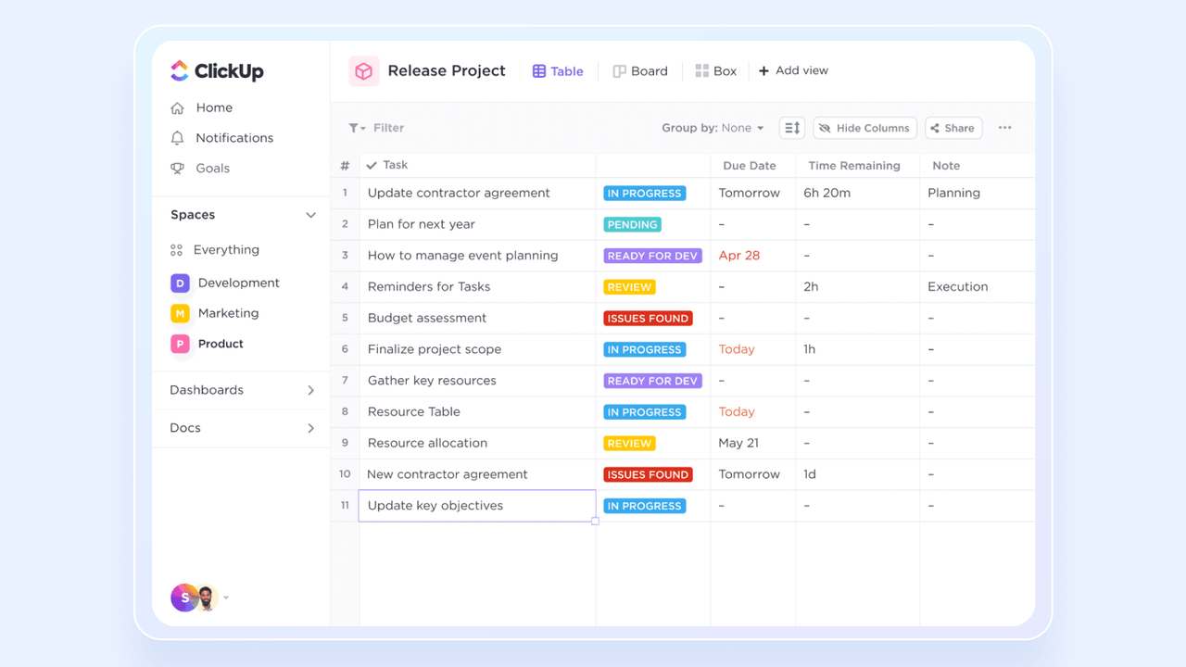Click READY FOR DEV badge for event planning
The height and width of the screenshot is (667, 1186).
tap(652, 256)
